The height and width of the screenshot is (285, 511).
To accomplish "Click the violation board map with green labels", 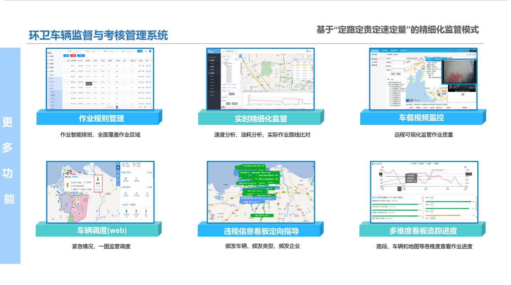I will coord(261,192).
